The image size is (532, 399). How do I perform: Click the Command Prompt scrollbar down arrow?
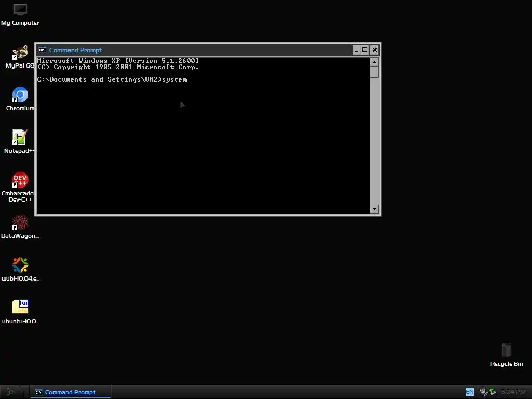coord(374,209)
